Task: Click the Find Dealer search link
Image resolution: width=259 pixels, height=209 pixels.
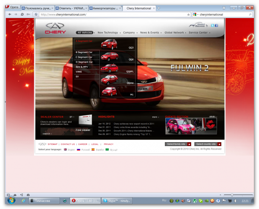Action: [x=47, y=134]
